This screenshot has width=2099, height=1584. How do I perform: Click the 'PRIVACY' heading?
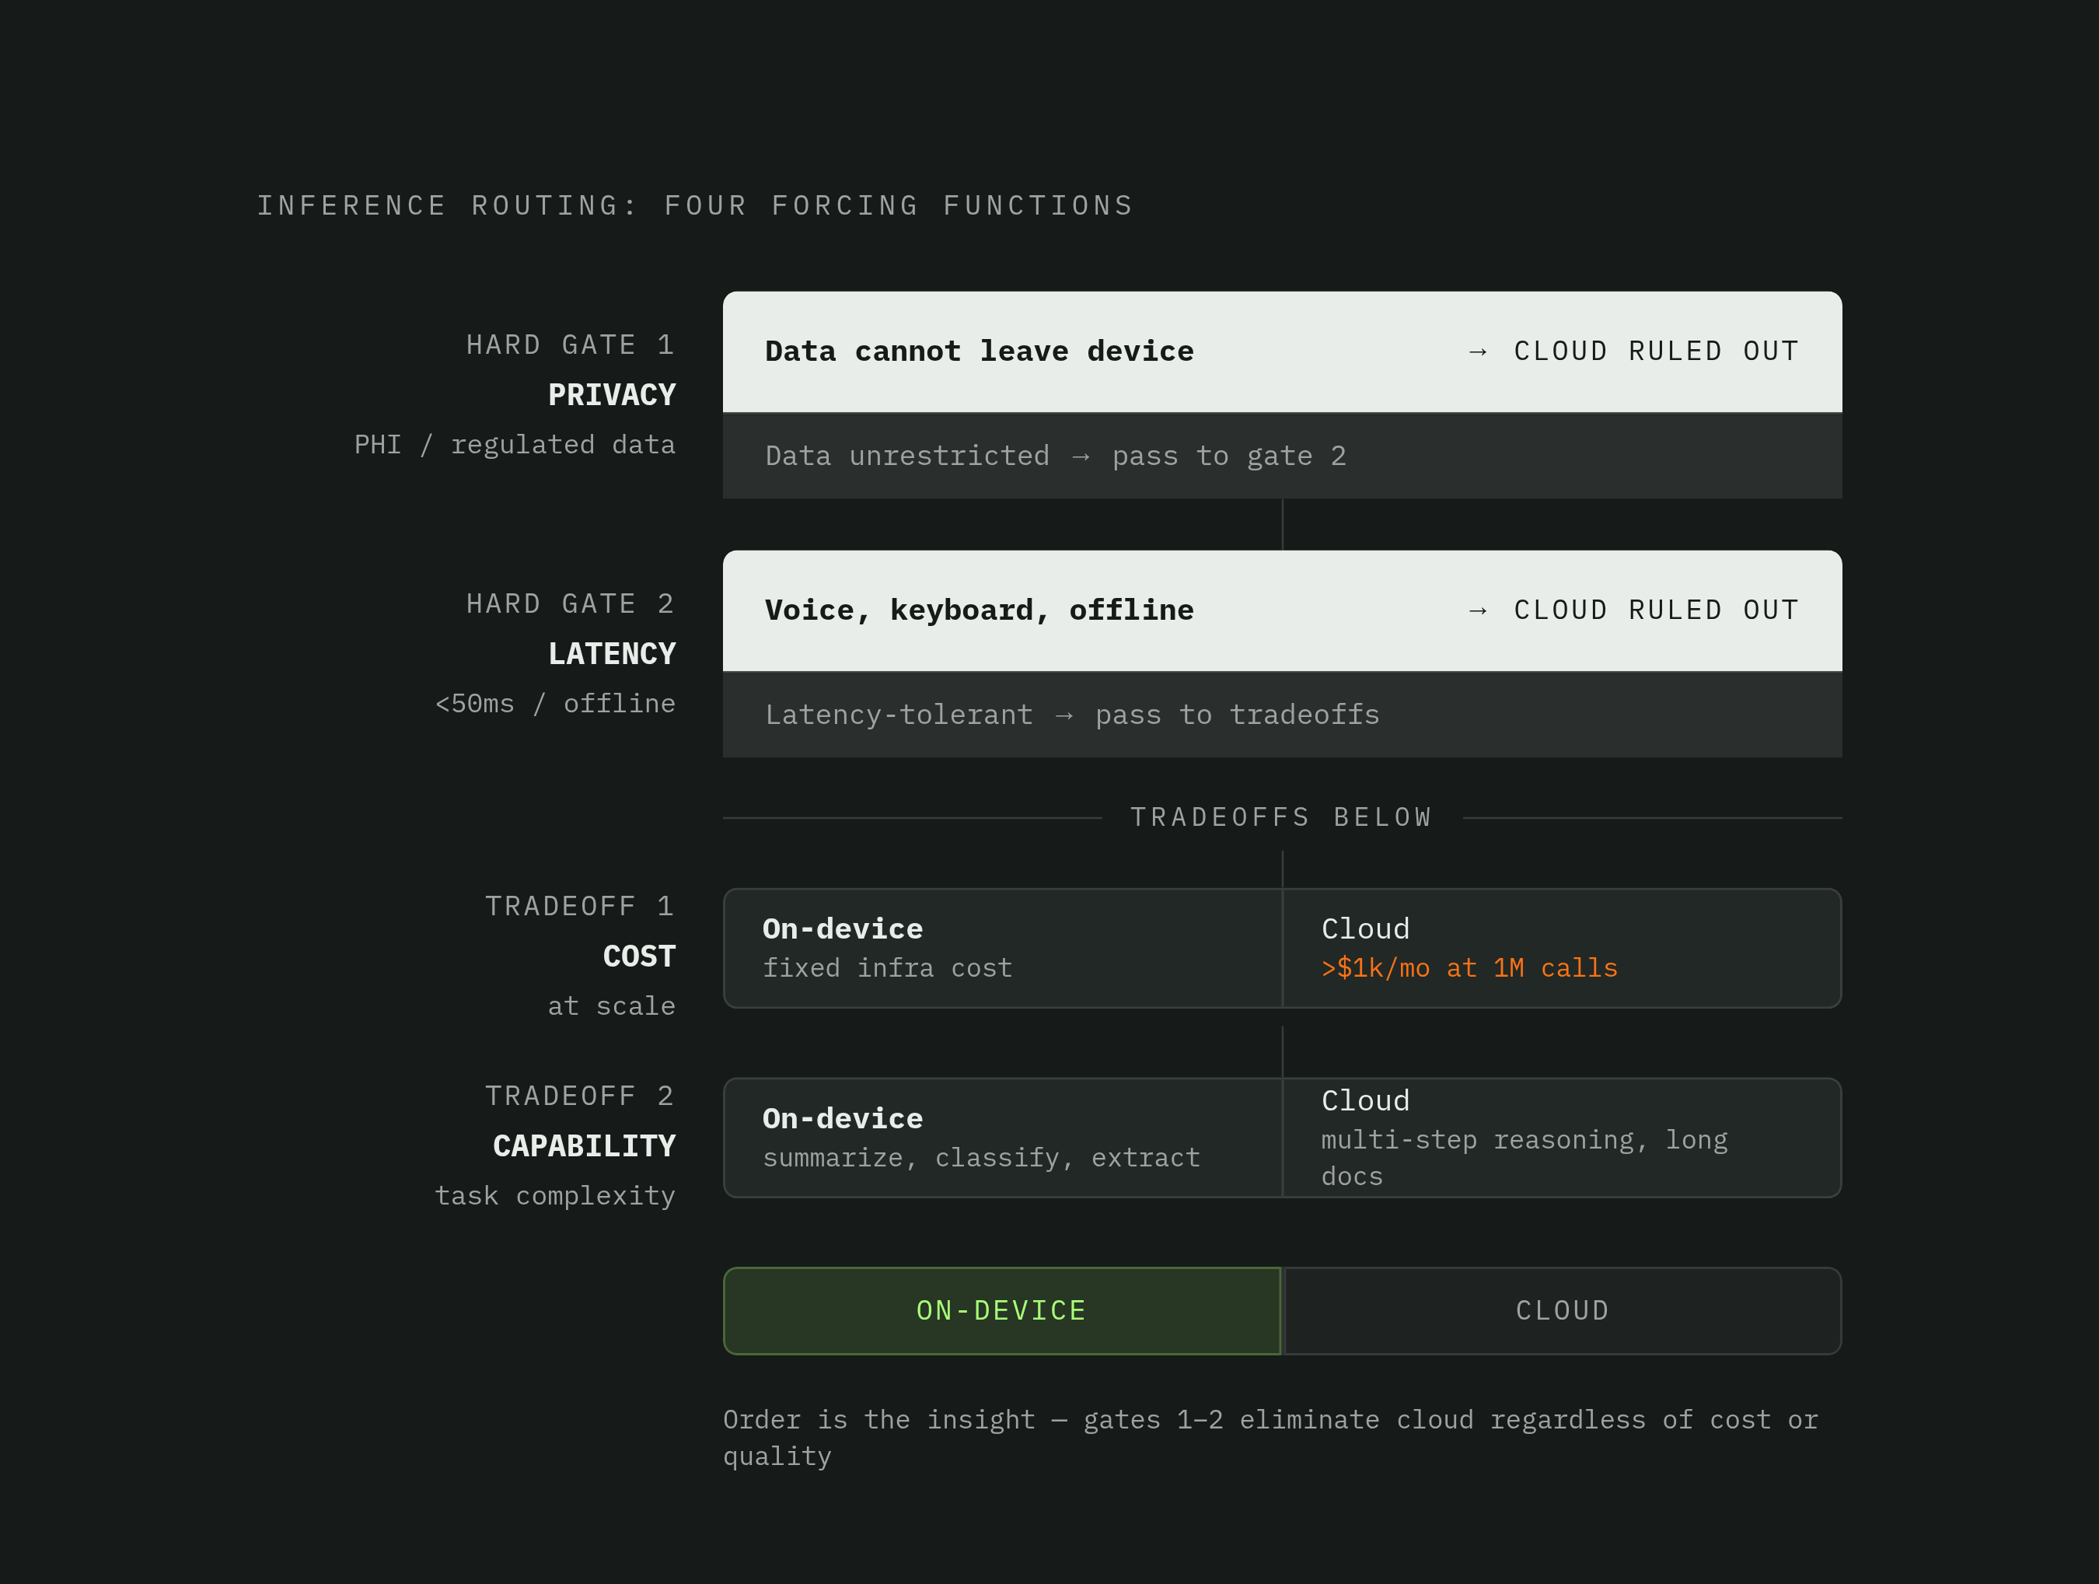click(x=612, y=395)
